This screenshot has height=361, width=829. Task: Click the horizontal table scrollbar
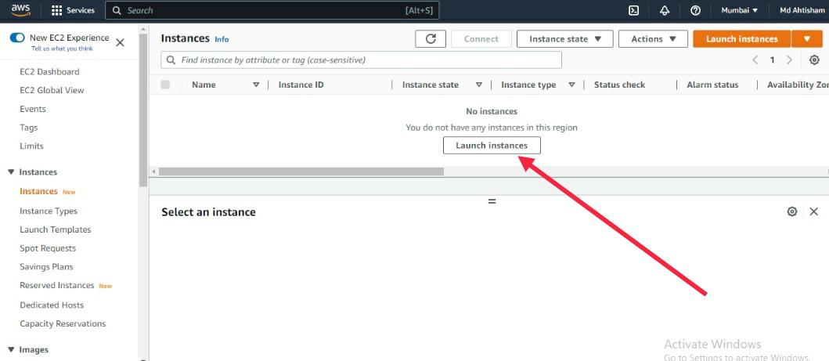(x=301, y=171)
